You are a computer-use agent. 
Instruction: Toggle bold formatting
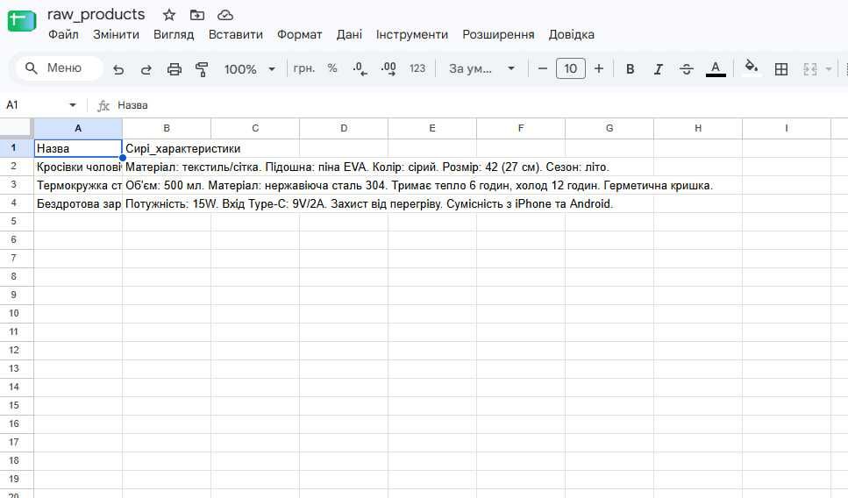pos(630,69)
